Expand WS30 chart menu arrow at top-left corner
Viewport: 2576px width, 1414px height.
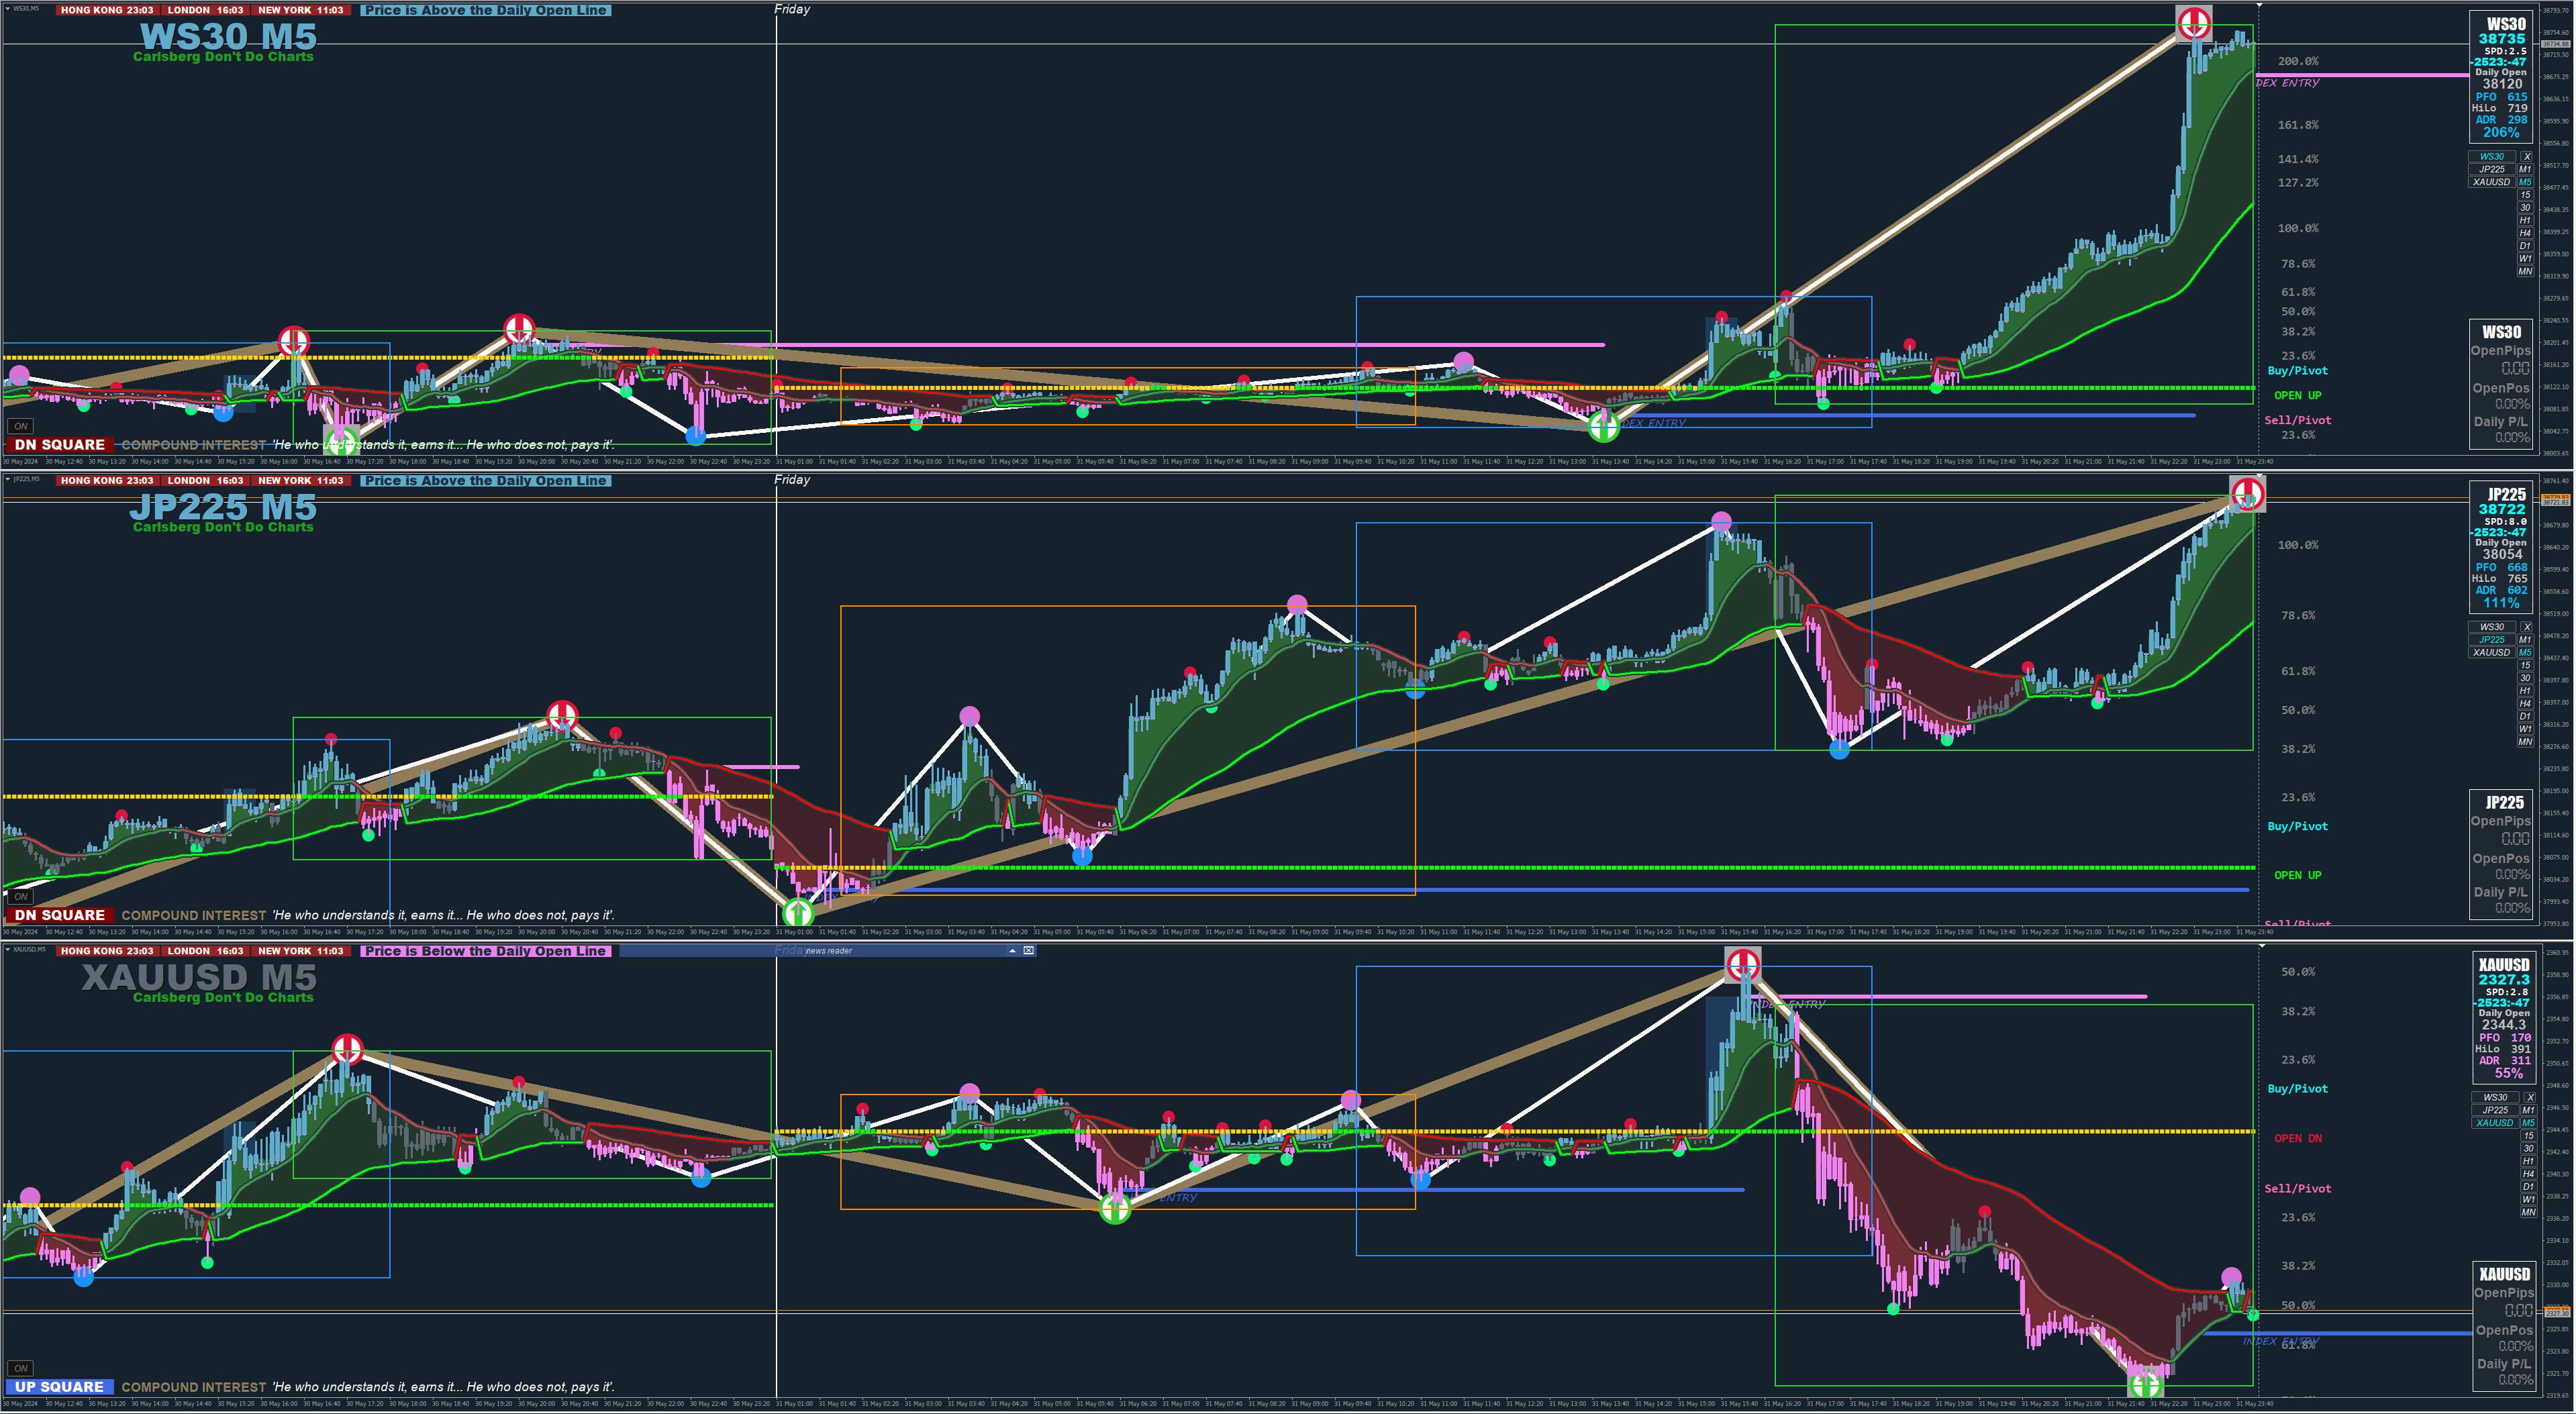coord(7,9)
